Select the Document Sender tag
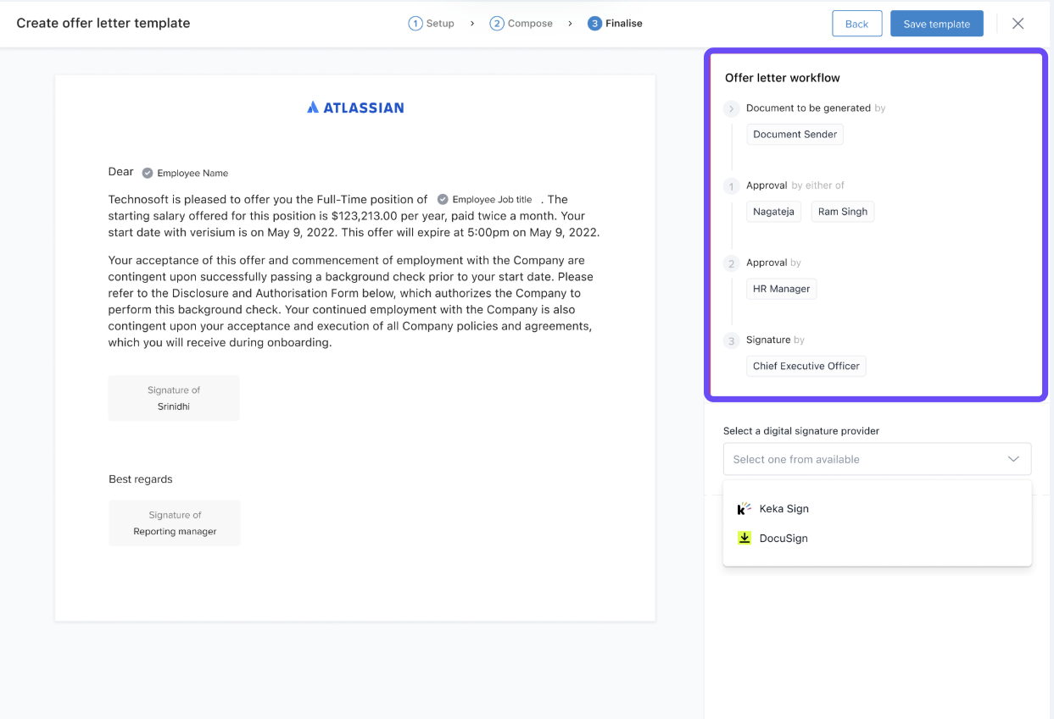1054x719 pixels. pyautogui.click(x=795, y=134)
